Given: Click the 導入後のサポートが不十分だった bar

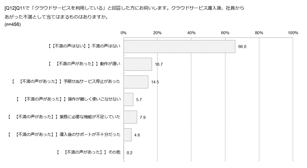Looking at the screenshot, I should (127, 135).
